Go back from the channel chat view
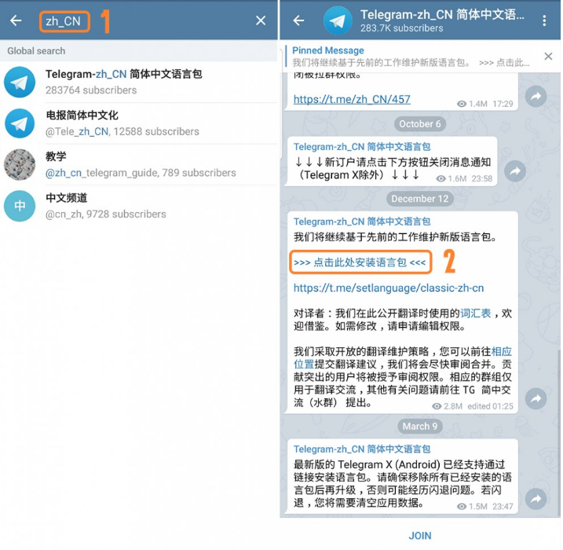Image resolution: width=563 pixels, height=550 pixels. (298, 20)
